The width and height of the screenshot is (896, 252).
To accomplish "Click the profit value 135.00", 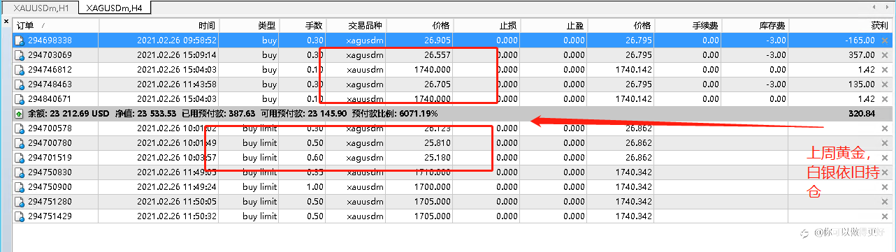I will click(x=862, y=84).
